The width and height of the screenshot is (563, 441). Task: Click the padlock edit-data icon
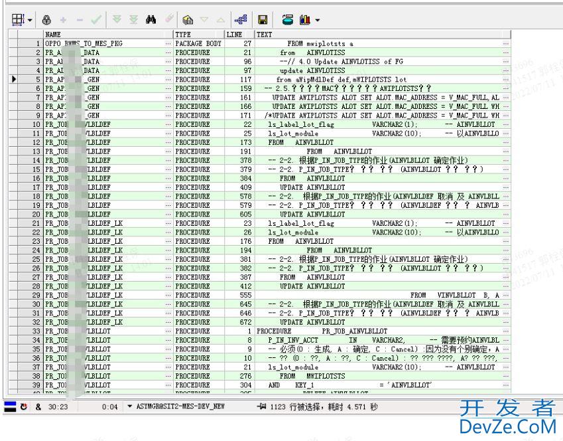tap(46, 20)
